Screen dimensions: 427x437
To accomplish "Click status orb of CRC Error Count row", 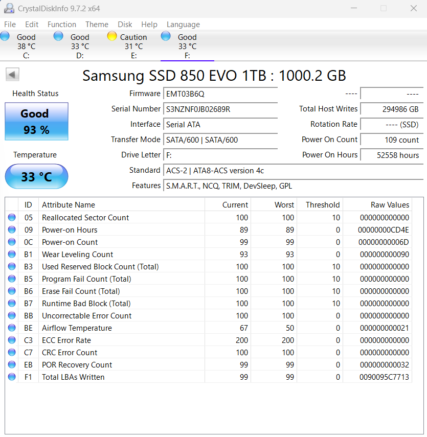I will coord(12,352).
